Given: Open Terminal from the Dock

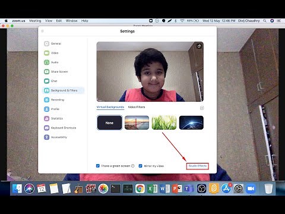Looking at the screenshot, I should coord(115,188).
